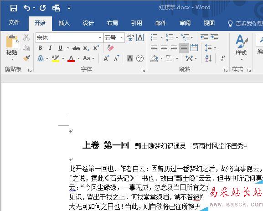The image size is (263, 211).
Task: Save the document with the floppy disk icon
Action: click(x=13, y=8)
